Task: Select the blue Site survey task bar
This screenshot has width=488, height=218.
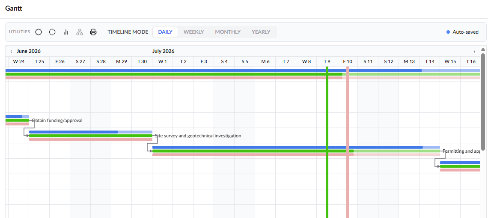Action: pyautogui.click(x=91, y=132)
